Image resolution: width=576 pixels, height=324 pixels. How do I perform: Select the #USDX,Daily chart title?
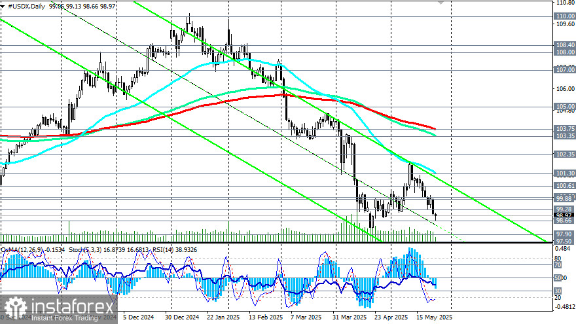pyautogui.click(x=26, y=7)
